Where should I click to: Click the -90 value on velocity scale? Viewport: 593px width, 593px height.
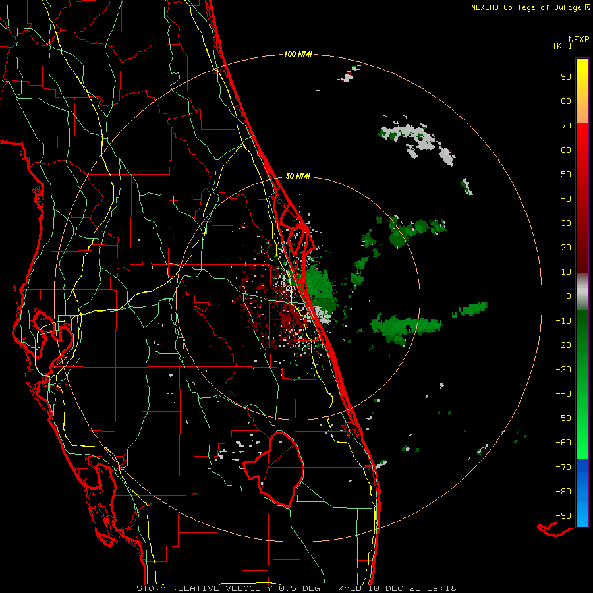coord(563,516)
